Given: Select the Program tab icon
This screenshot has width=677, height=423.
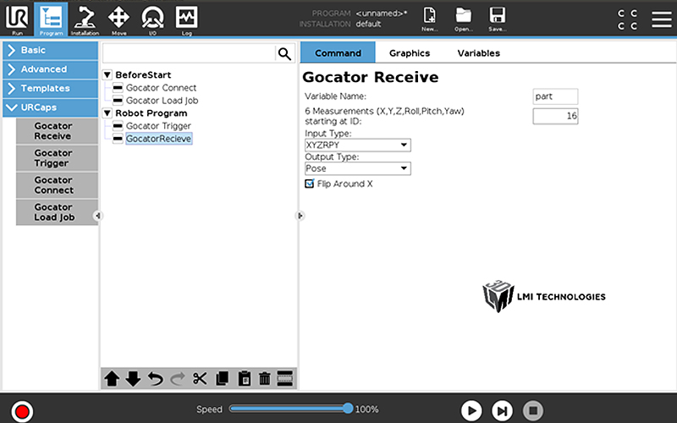Looking at the screenshot, I should click(51, 19).
